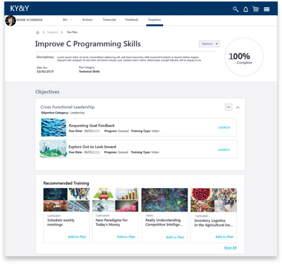The image size is (282, 264).
Task: Open Explore Out to Look Inward thumbnail
Action: pyautogui.click(x=53, y=149)
